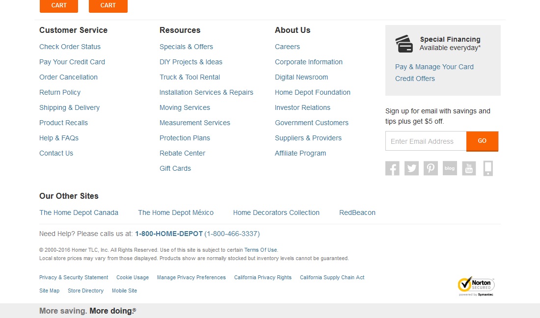Open the Credit Offers link

(x=415, y=79)
